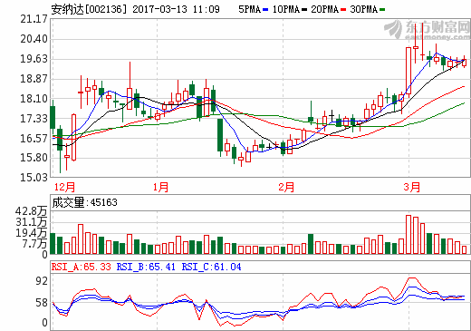Click the 3月 date axis marker
This screenshot has height=331, width=471.
click(412, 187)
